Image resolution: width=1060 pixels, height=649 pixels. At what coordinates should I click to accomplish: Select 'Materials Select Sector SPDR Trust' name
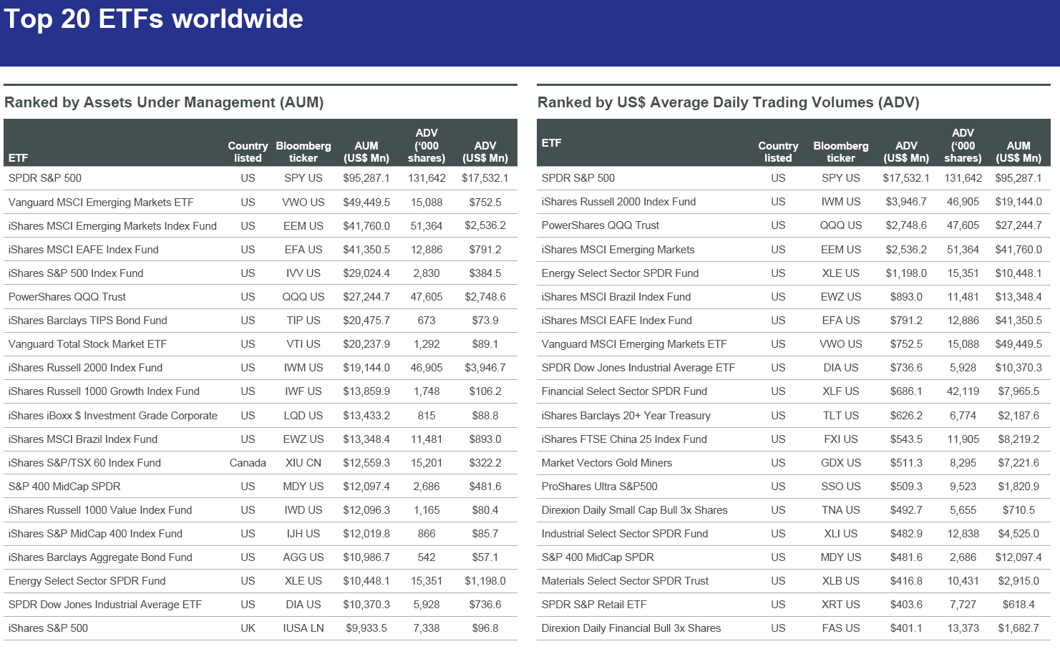[625, 581]
